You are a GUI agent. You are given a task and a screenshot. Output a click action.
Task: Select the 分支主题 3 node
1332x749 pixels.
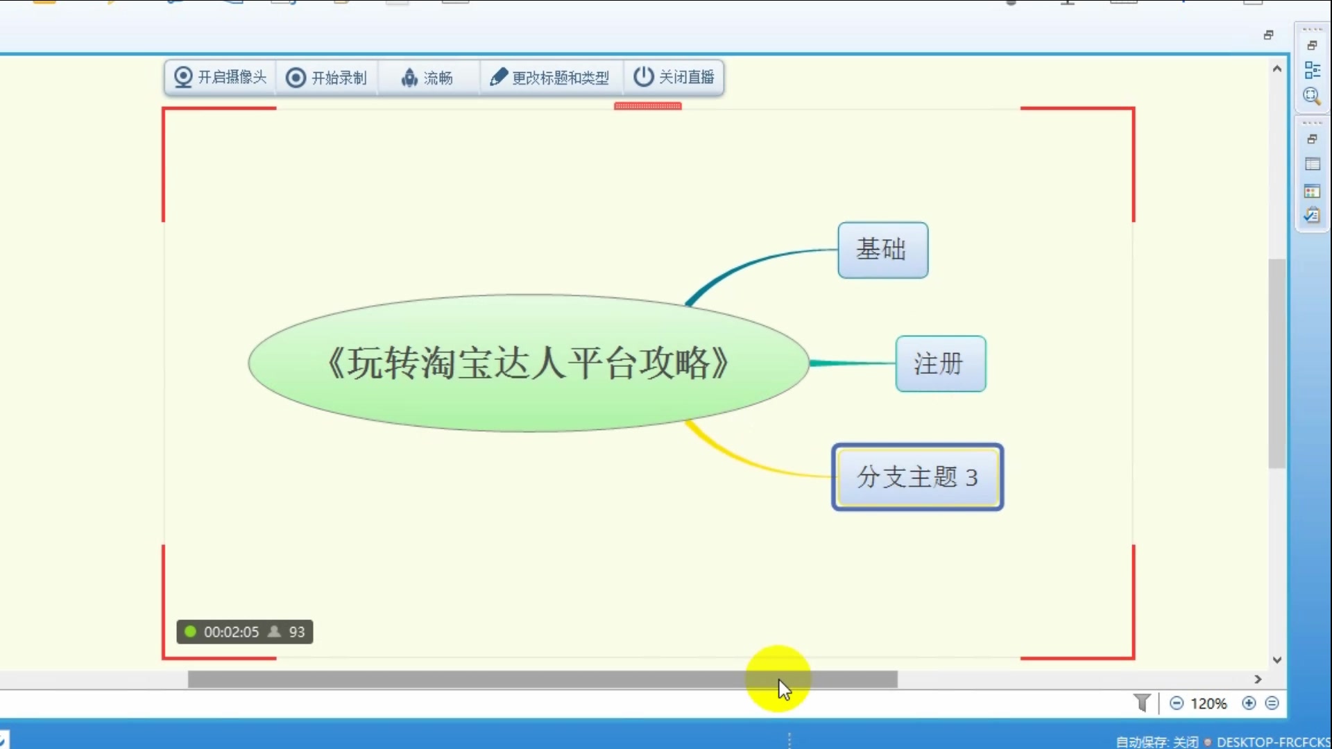(x=917, y=477)
